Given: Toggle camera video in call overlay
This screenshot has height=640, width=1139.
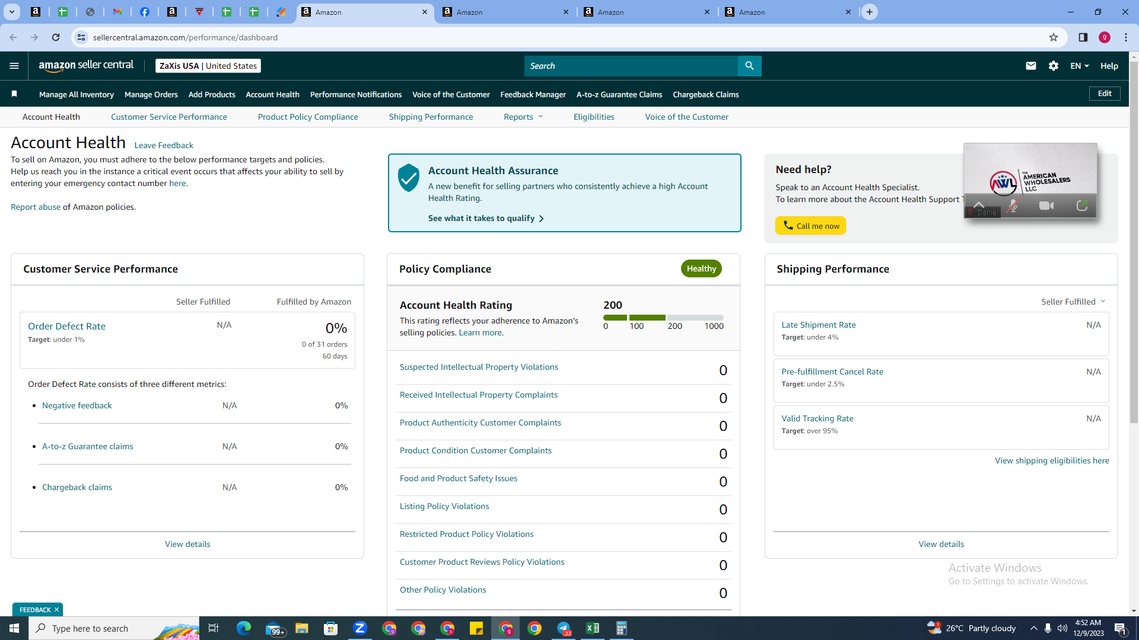Looking at the screenshot, I should coord(1046,206).
